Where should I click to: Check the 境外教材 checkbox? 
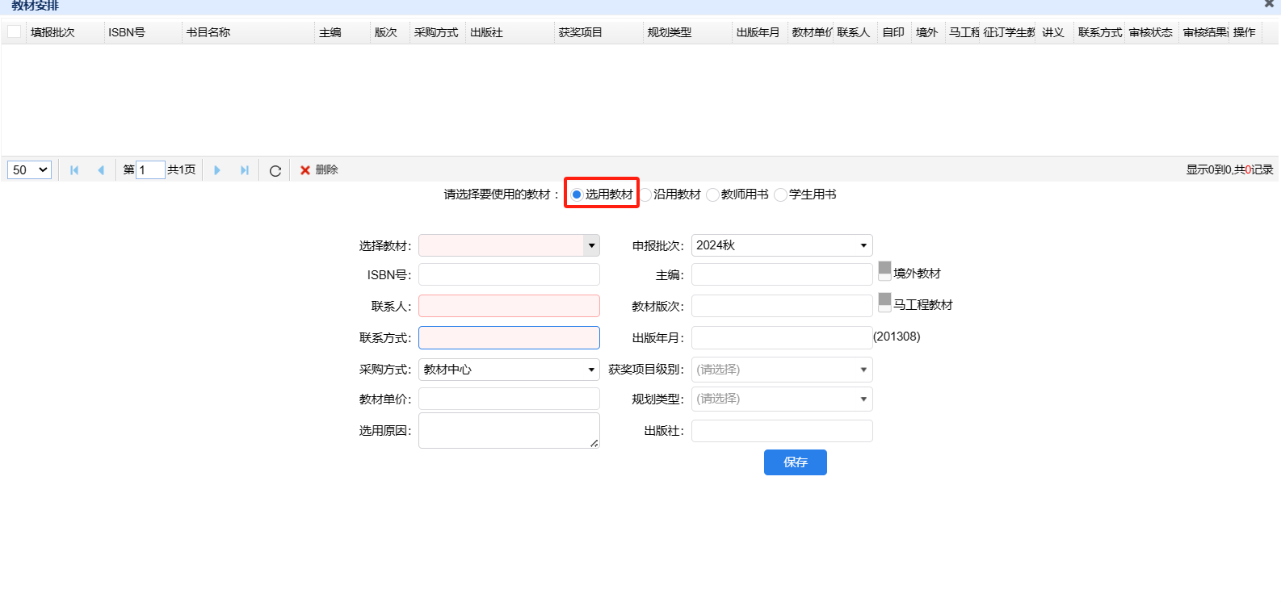tap(884, 272)
